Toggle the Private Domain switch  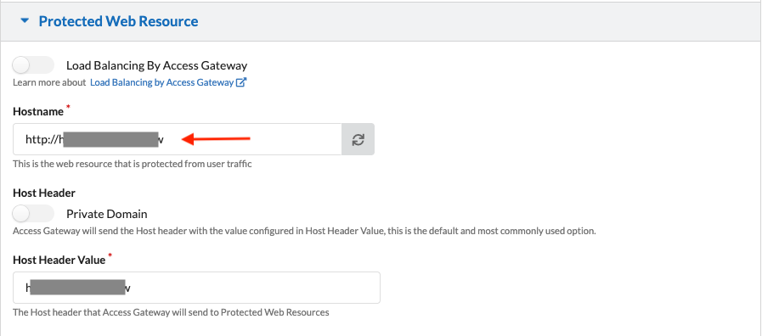[33, 214]
